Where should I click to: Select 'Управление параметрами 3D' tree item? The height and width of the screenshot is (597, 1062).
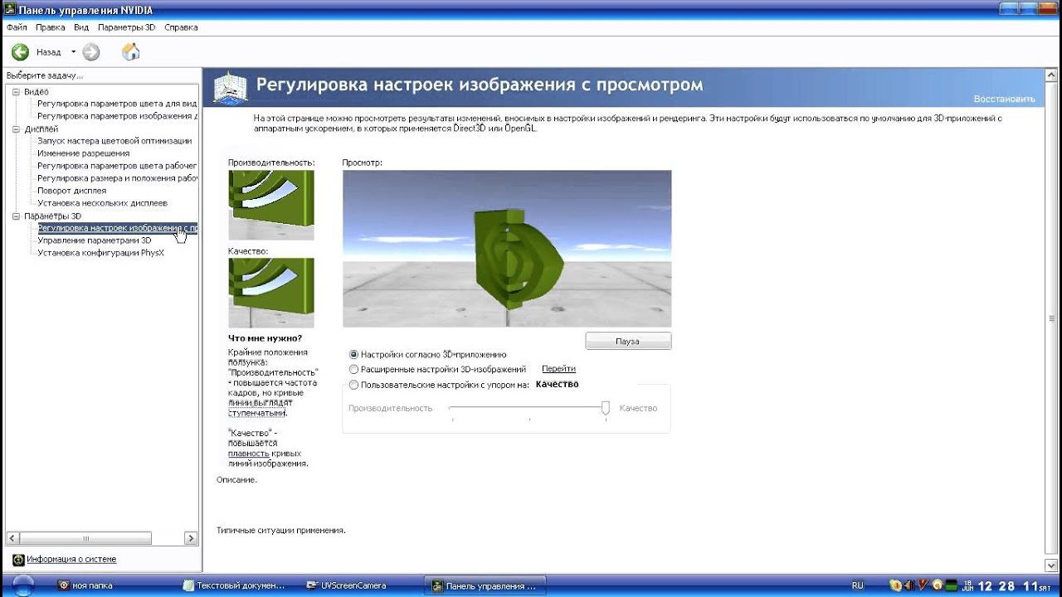point(95,240)
